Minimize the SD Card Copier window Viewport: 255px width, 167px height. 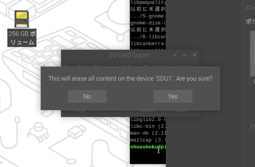click(x=174, y=55)
